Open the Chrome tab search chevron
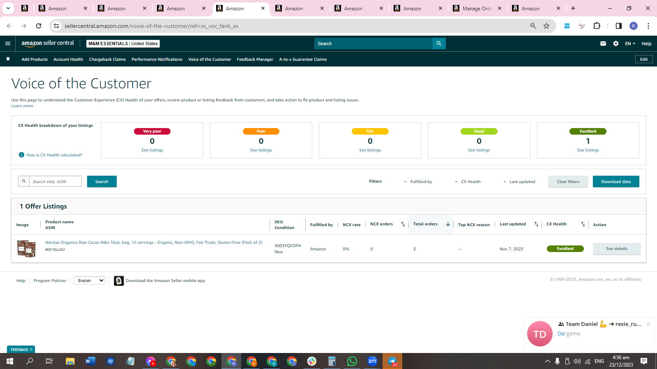Screen dimensions: 657x369 point(8,8)
